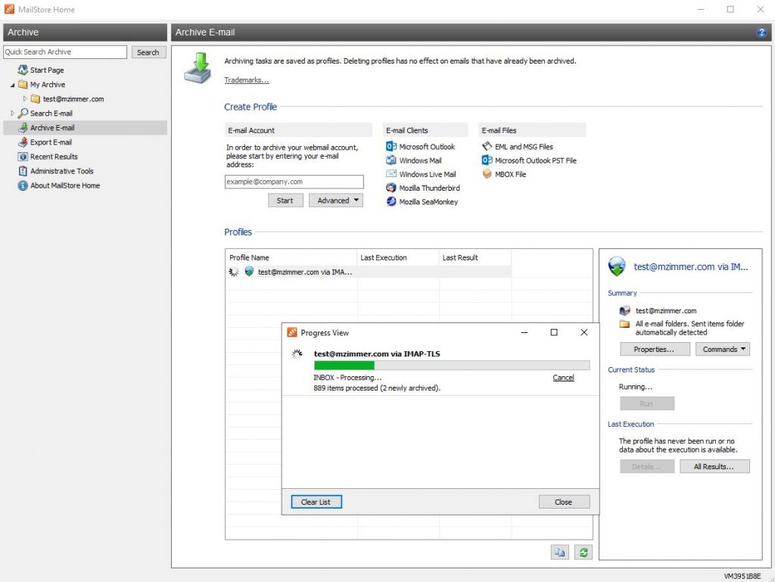Select the Mozilla Thunderbird icon
The width and height of the screenshot is (775, 582).
click(391, 188)
